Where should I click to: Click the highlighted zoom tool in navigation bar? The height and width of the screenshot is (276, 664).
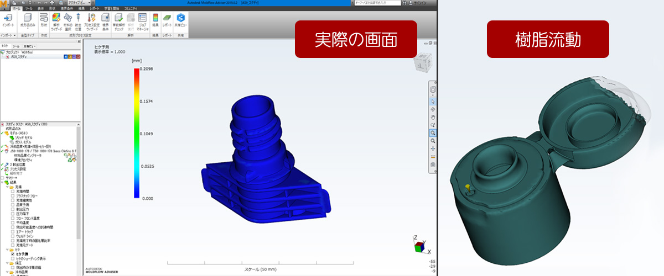click(x=433, y=133)
